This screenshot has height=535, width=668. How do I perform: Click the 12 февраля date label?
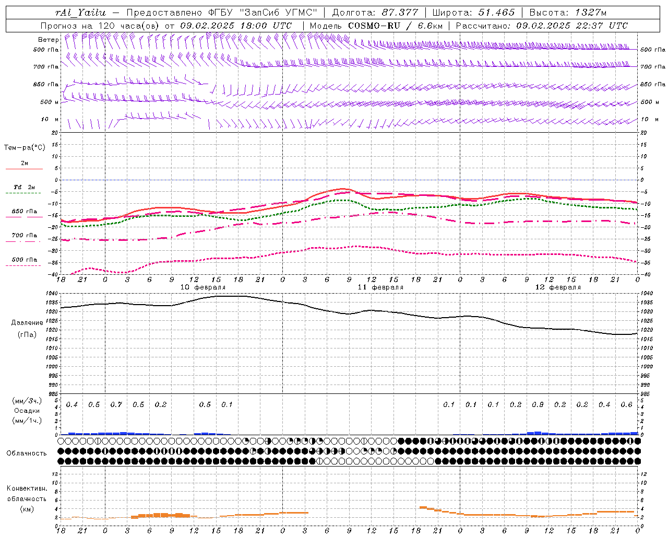(x=558, y=287)
